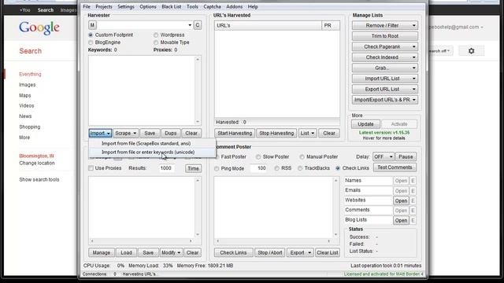The height and width of the screenshot is (283, 504).
Task: Open the Delay OFF dropdown
Action: pos(384,157)
